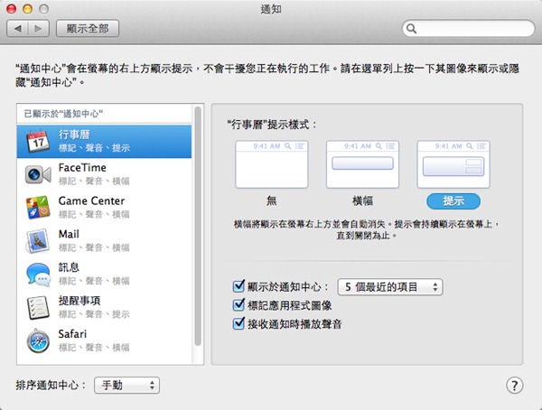Toggle 接收通知時播放聲音 checkbox

click(238, 323)
